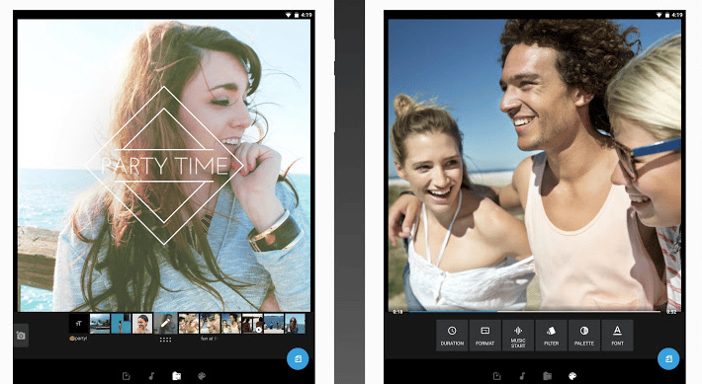The width and height of the screenshot is (702, 384).
Task: Open the Duration setting
Action: click(x=452, y=336)
